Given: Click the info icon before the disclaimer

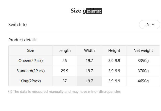Looking at the screenshot, I should tap(10, 91).
